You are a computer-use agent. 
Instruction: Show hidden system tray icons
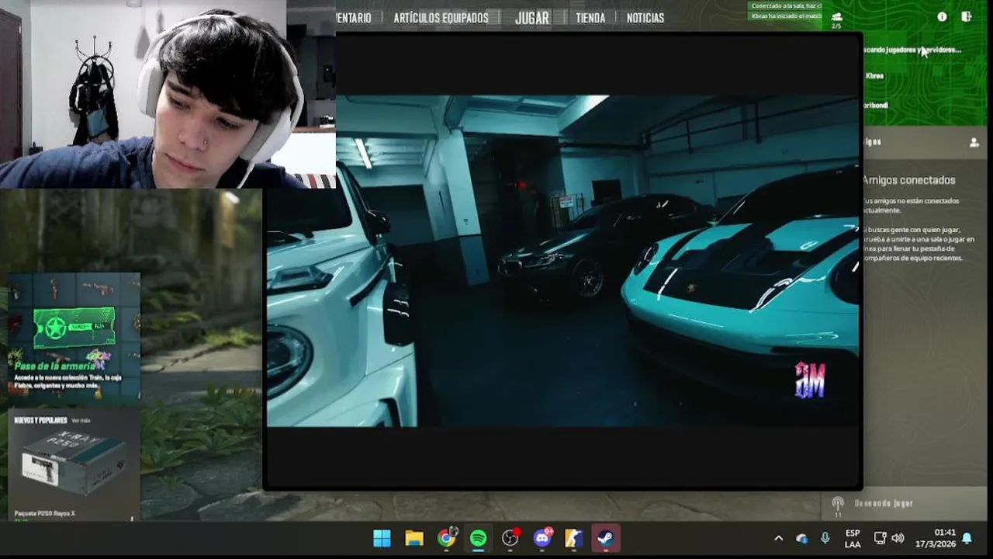pos(778,538)
